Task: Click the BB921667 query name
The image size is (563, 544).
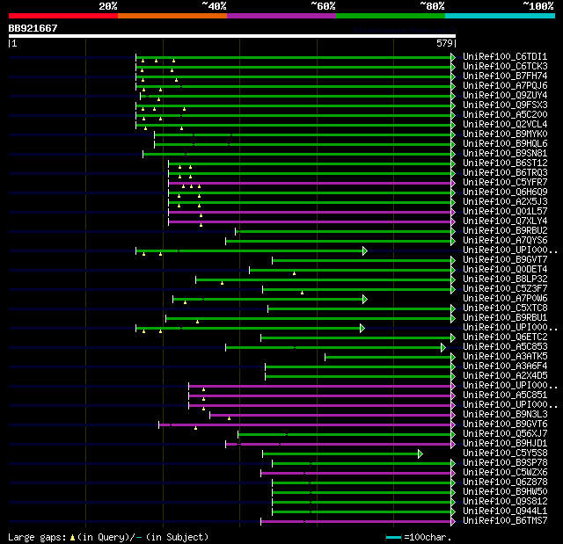Action: coord(33,28)
